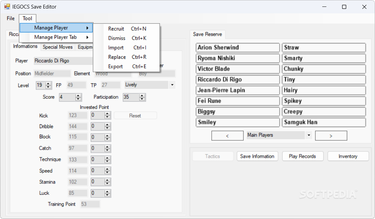This screenshot has width=375, height=219.
Task: Increase Speed invested points
Action: tap(108, 169)
